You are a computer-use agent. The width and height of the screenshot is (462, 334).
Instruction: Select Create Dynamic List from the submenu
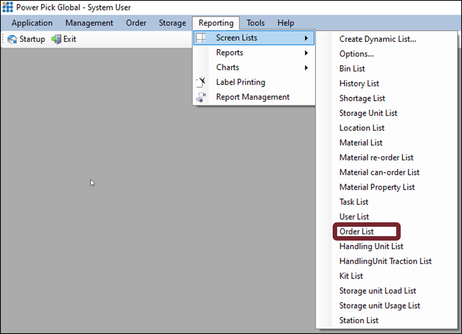tap(377, 39)
